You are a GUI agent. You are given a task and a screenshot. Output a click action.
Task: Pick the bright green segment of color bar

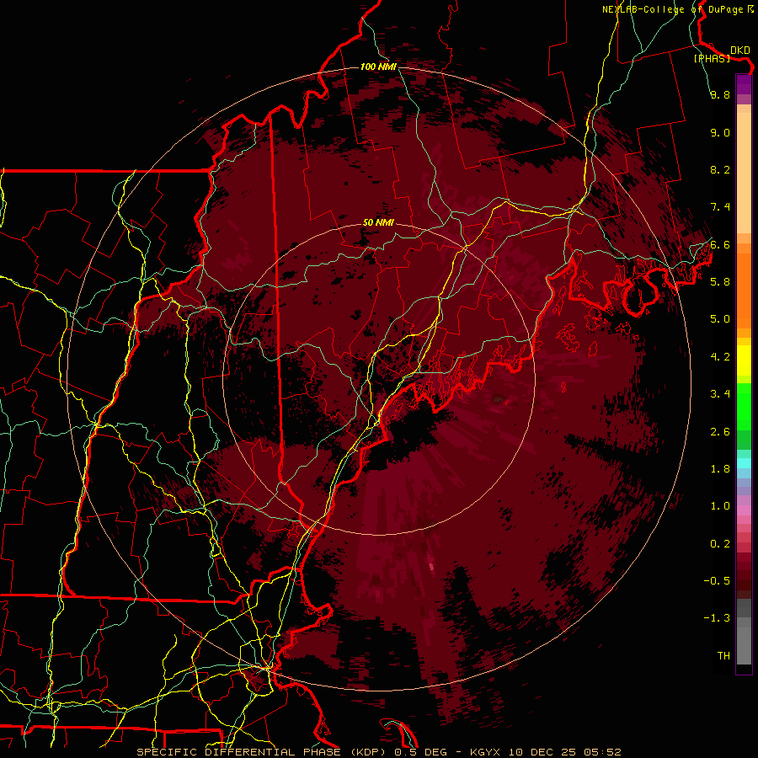pos(744,406)
